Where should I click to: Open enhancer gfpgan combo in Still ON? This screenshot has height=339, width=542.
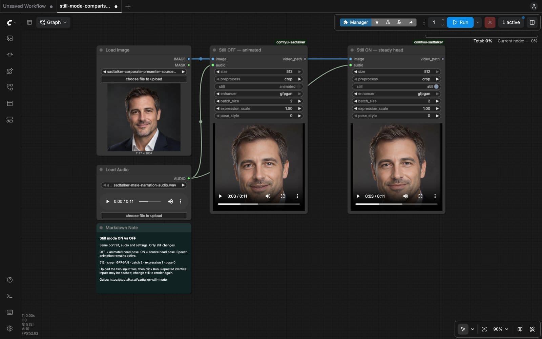click(396, 94)
